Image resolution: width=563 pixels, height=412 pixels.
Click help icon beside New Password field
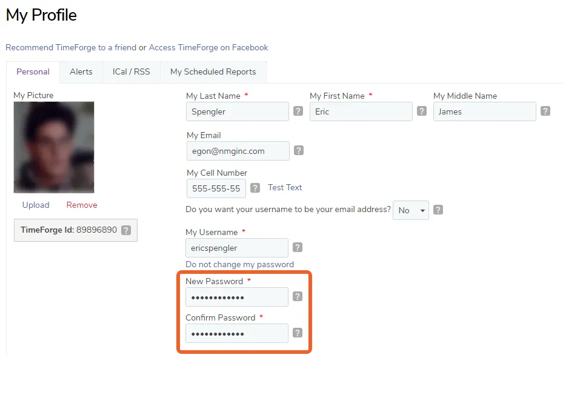298,296
